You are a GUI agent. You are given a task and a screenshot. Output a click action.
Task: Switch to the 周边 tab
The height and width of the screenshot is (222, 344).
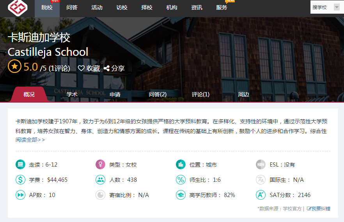243,94
